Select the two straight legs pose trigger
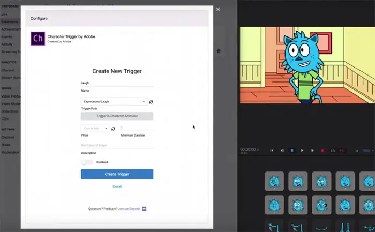 pyautogui.click(x=345, y=226)
